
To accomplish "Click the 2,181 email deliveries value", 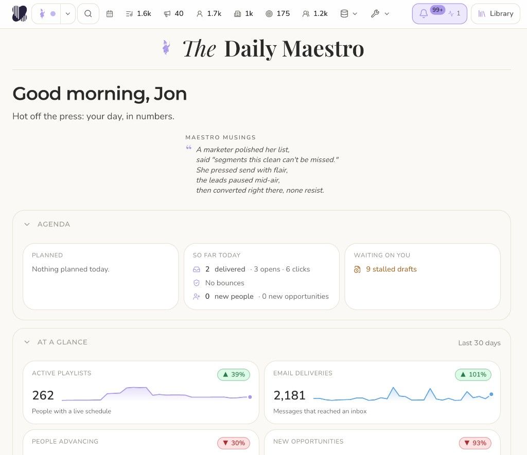I will point(289,395).
